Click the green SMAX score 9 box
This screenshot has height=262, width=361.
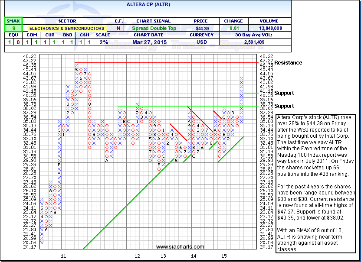pyautogui.click(x=13, y=28)
